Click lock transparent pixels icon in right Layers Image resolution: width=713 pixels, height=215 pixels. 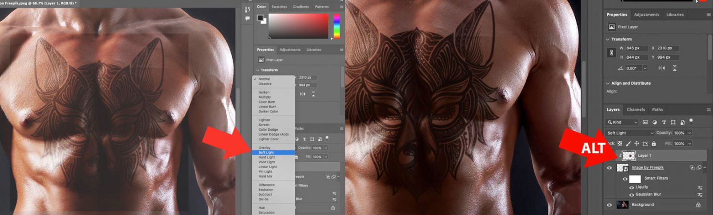pos(619,143)
